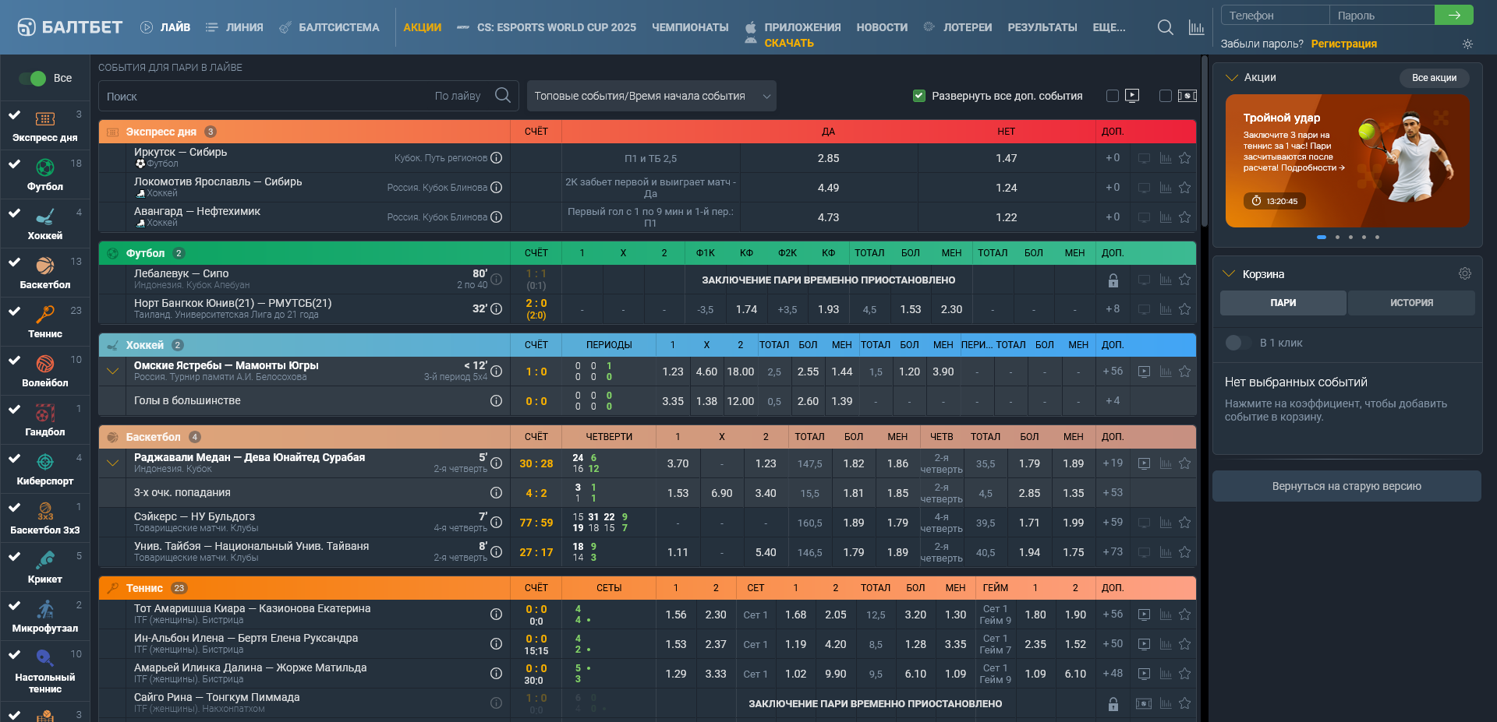This screenshot has width=1497, height=722.
Task: Toggle the 'Все' sports switch
Action: [33, 78]
